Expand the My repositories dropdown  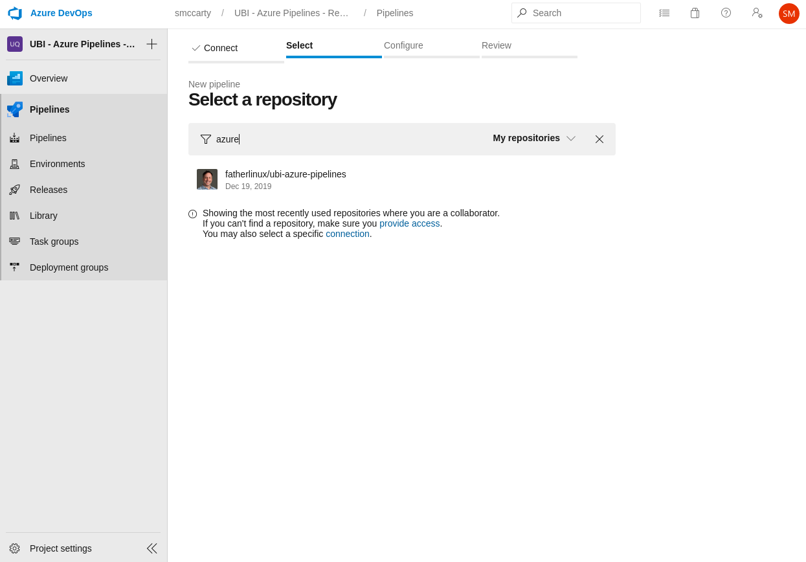(534, 139)
